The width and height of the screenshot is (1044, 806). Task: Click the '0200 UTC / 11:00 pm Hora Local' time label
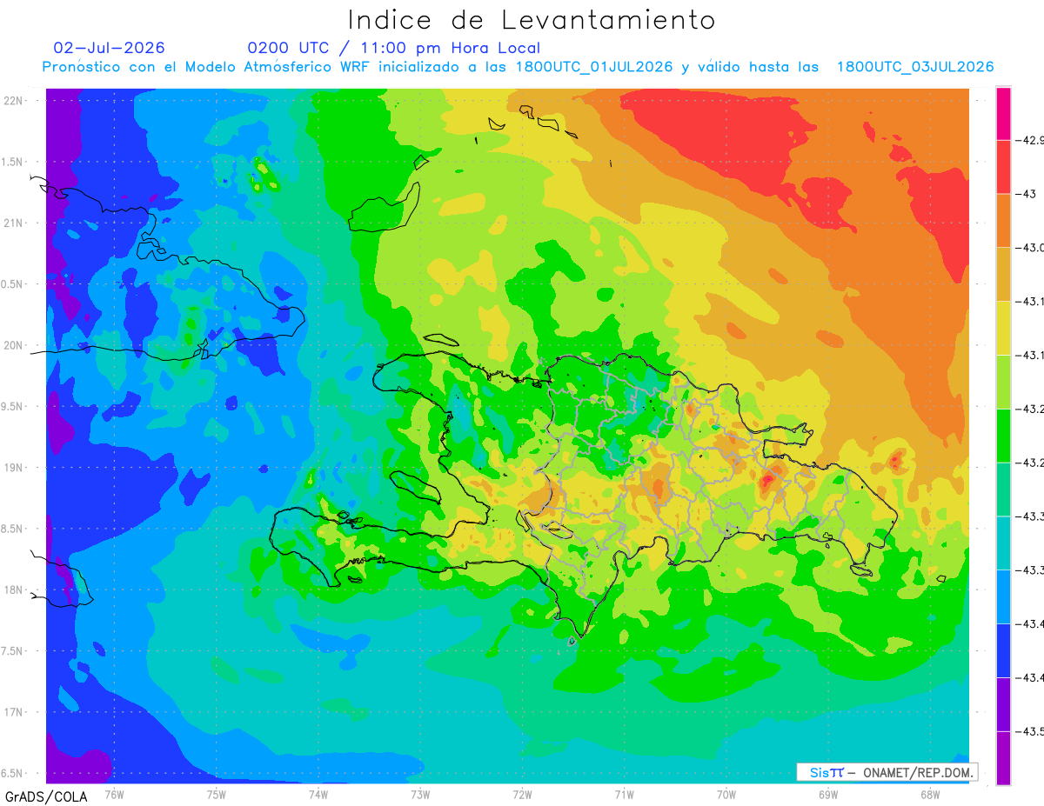point(393,48)
